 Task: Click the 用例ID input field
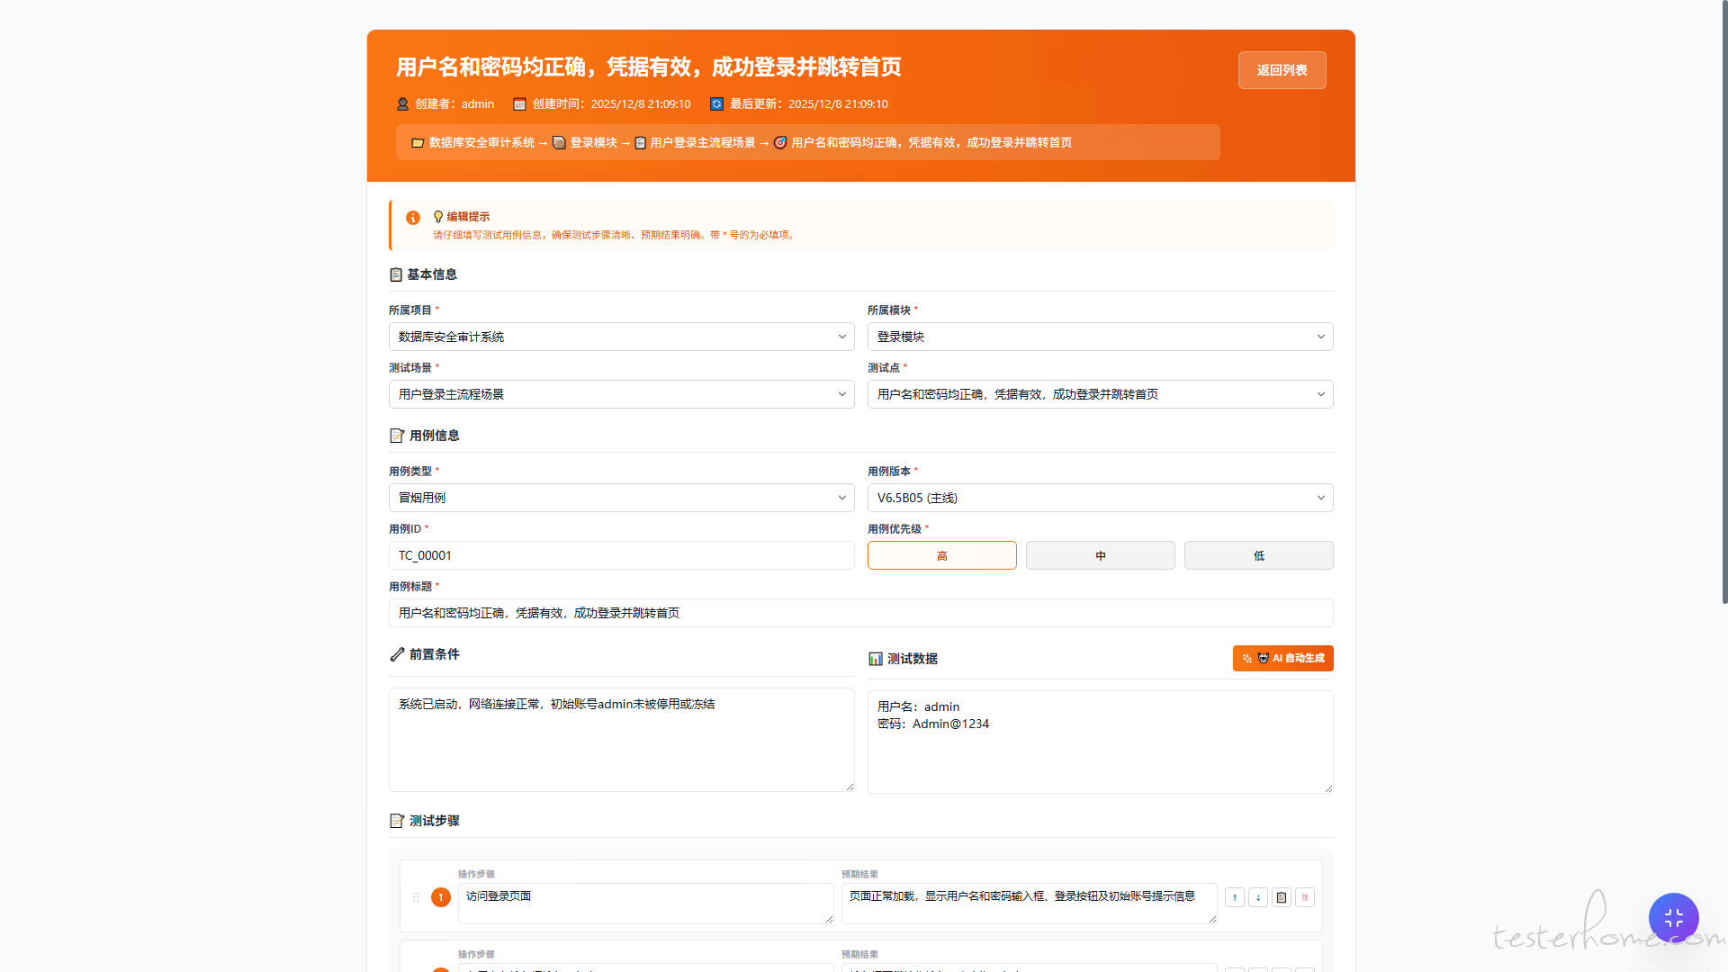[x=621, y=555]
